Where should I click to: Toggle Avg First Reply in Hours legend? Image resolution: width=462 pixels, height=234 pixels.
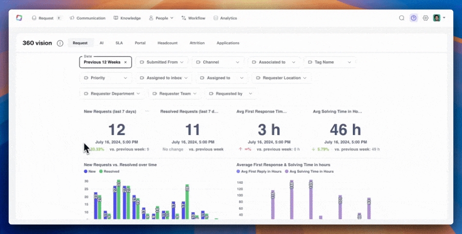point(258,172)
